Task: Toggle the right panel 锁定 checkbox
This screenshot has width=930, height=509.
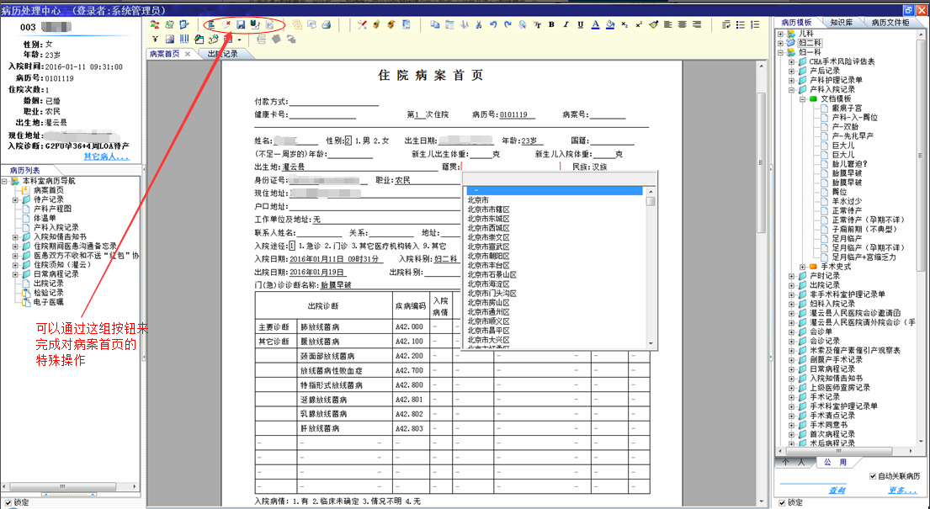Action: pyautogui.click(x=783, y=502)
